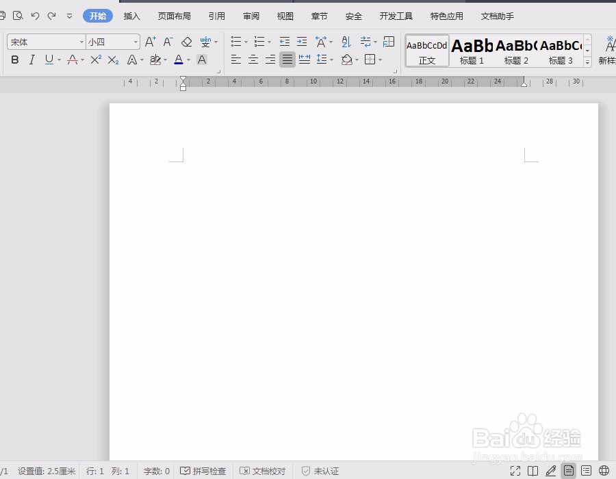
Task: Open the line spacing dropdown
Action: coord(331,60)
